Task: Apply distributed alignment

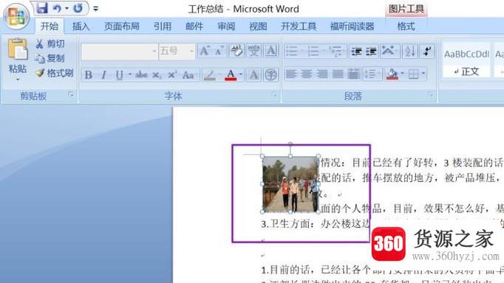Action: (x=353, y=75)
